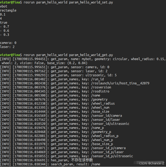Click the key '/geometry_p' line

point(55,132)
